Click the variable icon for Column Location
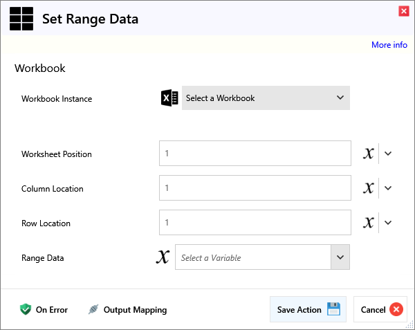415x330 pixels. [369, 188]
